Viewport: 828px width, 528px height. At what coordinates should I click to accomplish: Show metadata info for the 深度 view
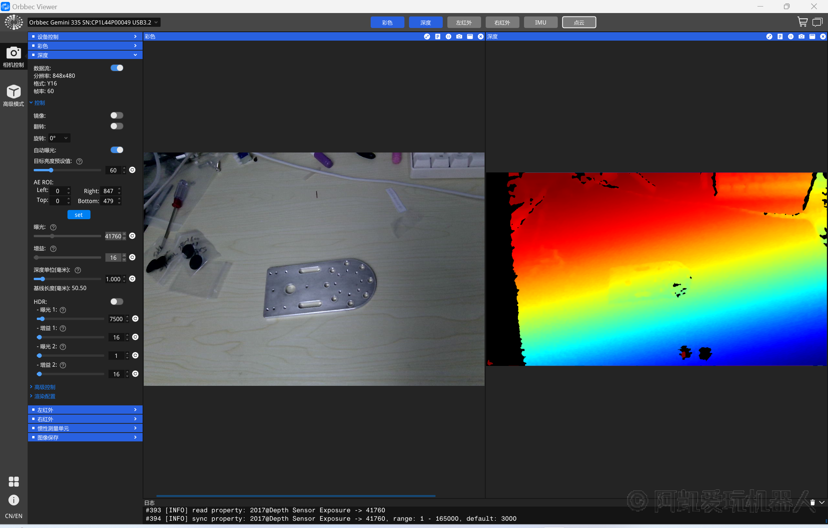pyautogui.click(x=780, y=36)
